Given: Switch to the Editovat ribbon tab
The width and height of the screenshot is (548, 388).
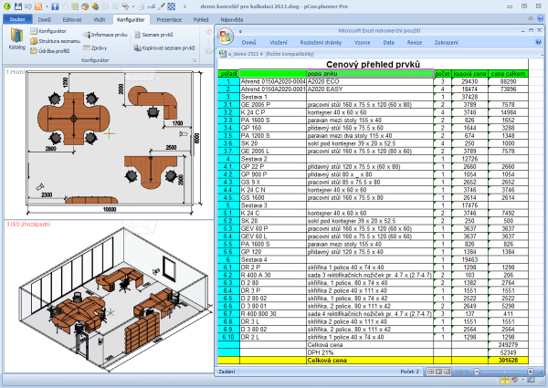Looking at the screenshot, I should coord(71,18).
